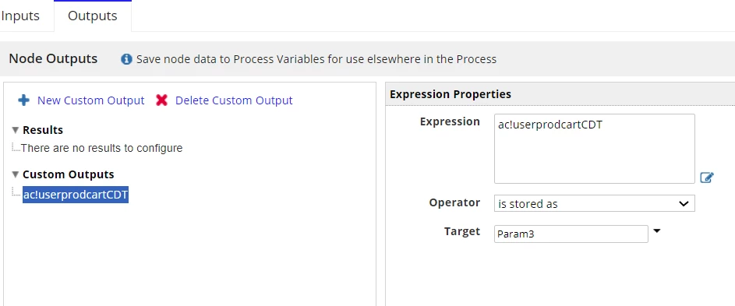Click the Results section heading
735x306 pixels.
pos(43,130)
